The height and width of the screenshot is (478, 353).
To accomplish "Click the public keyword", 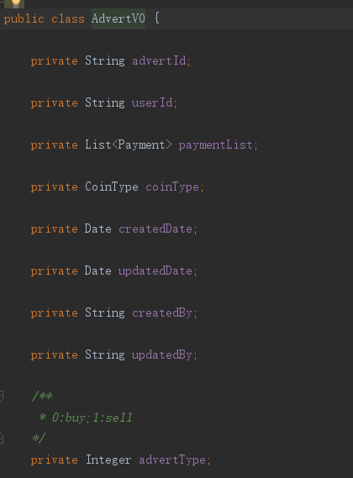I will pyautogui.click(x=24, y=18).
